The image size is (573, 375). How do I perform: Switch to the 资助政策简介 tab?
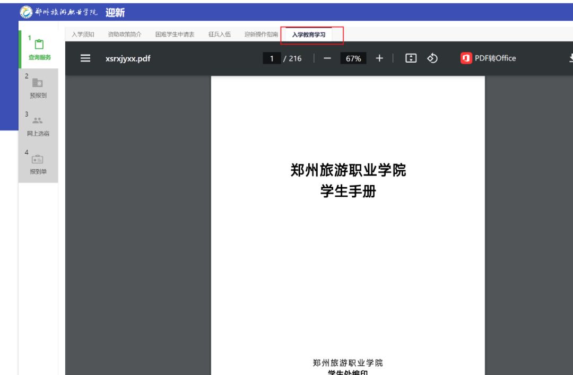click(125, 34)
